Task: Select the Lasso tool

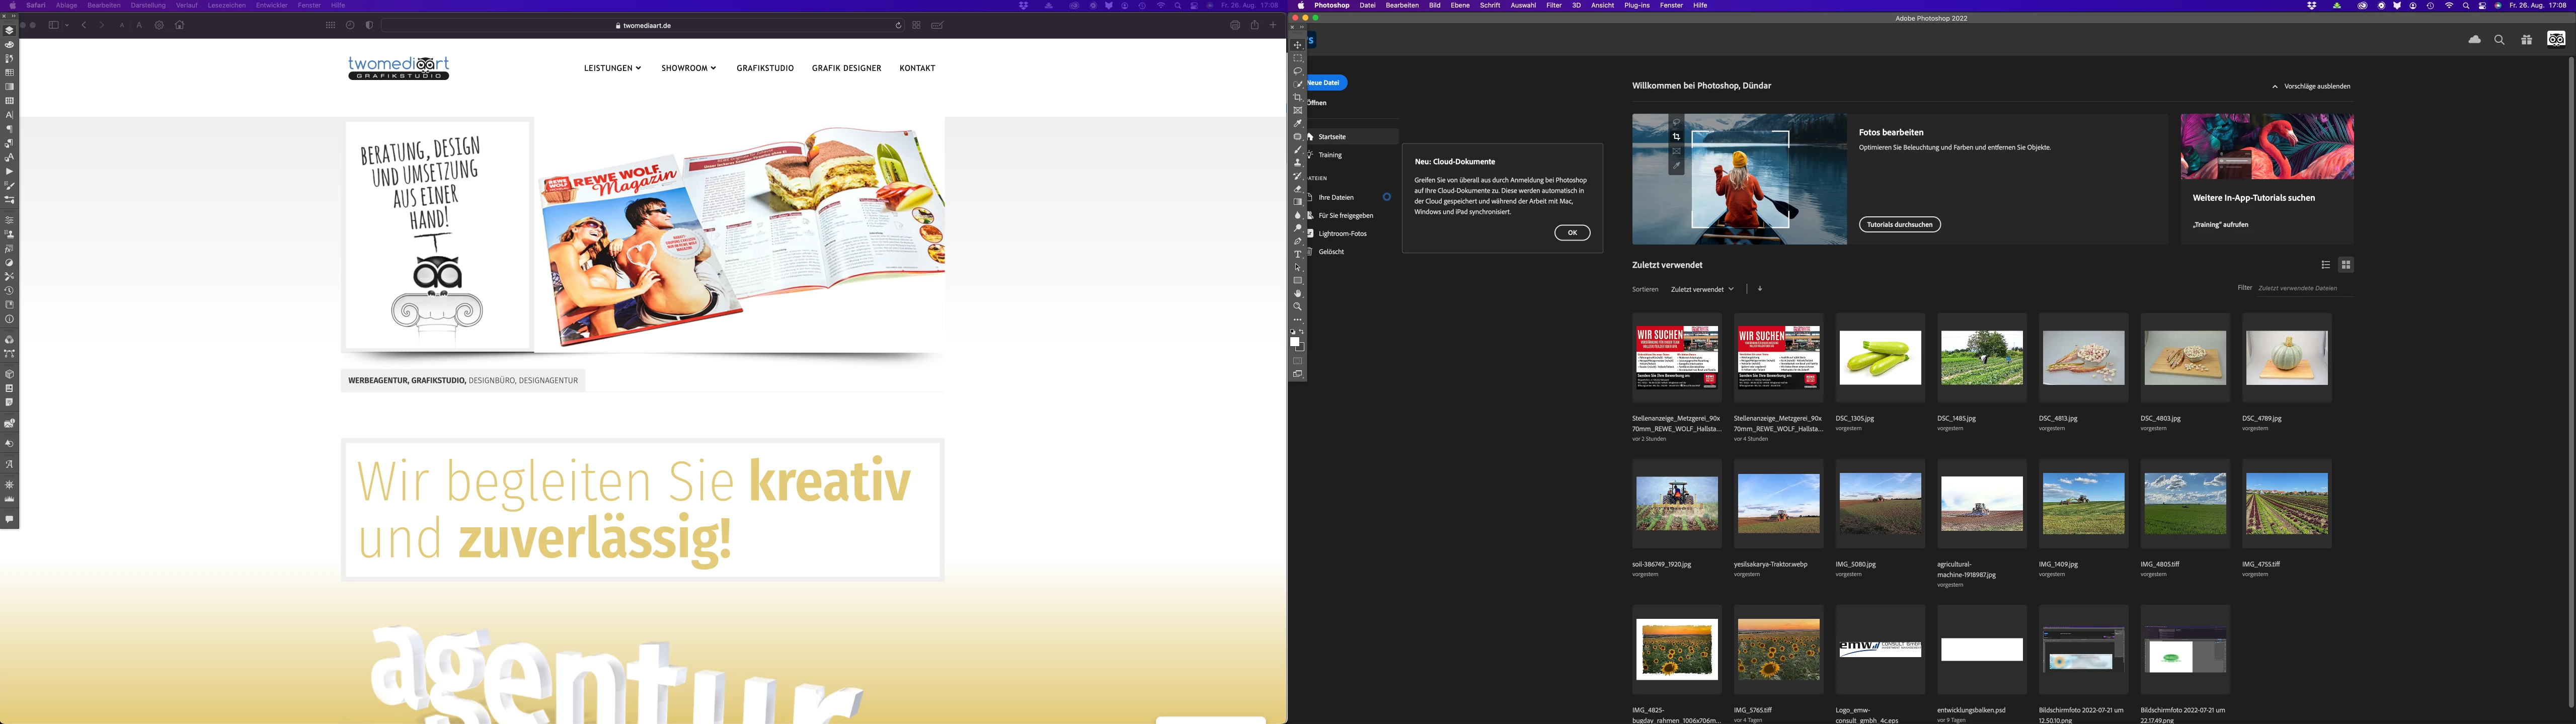Action: (1298, 71)
